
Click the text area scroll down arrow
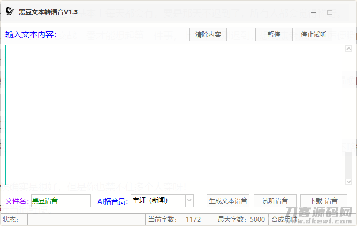coord(348,182)
